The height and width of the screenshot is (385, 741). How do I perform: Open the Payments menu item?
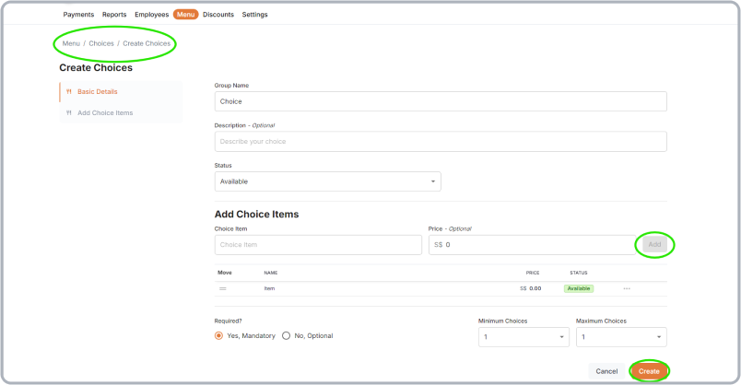[x=78, y=15]
